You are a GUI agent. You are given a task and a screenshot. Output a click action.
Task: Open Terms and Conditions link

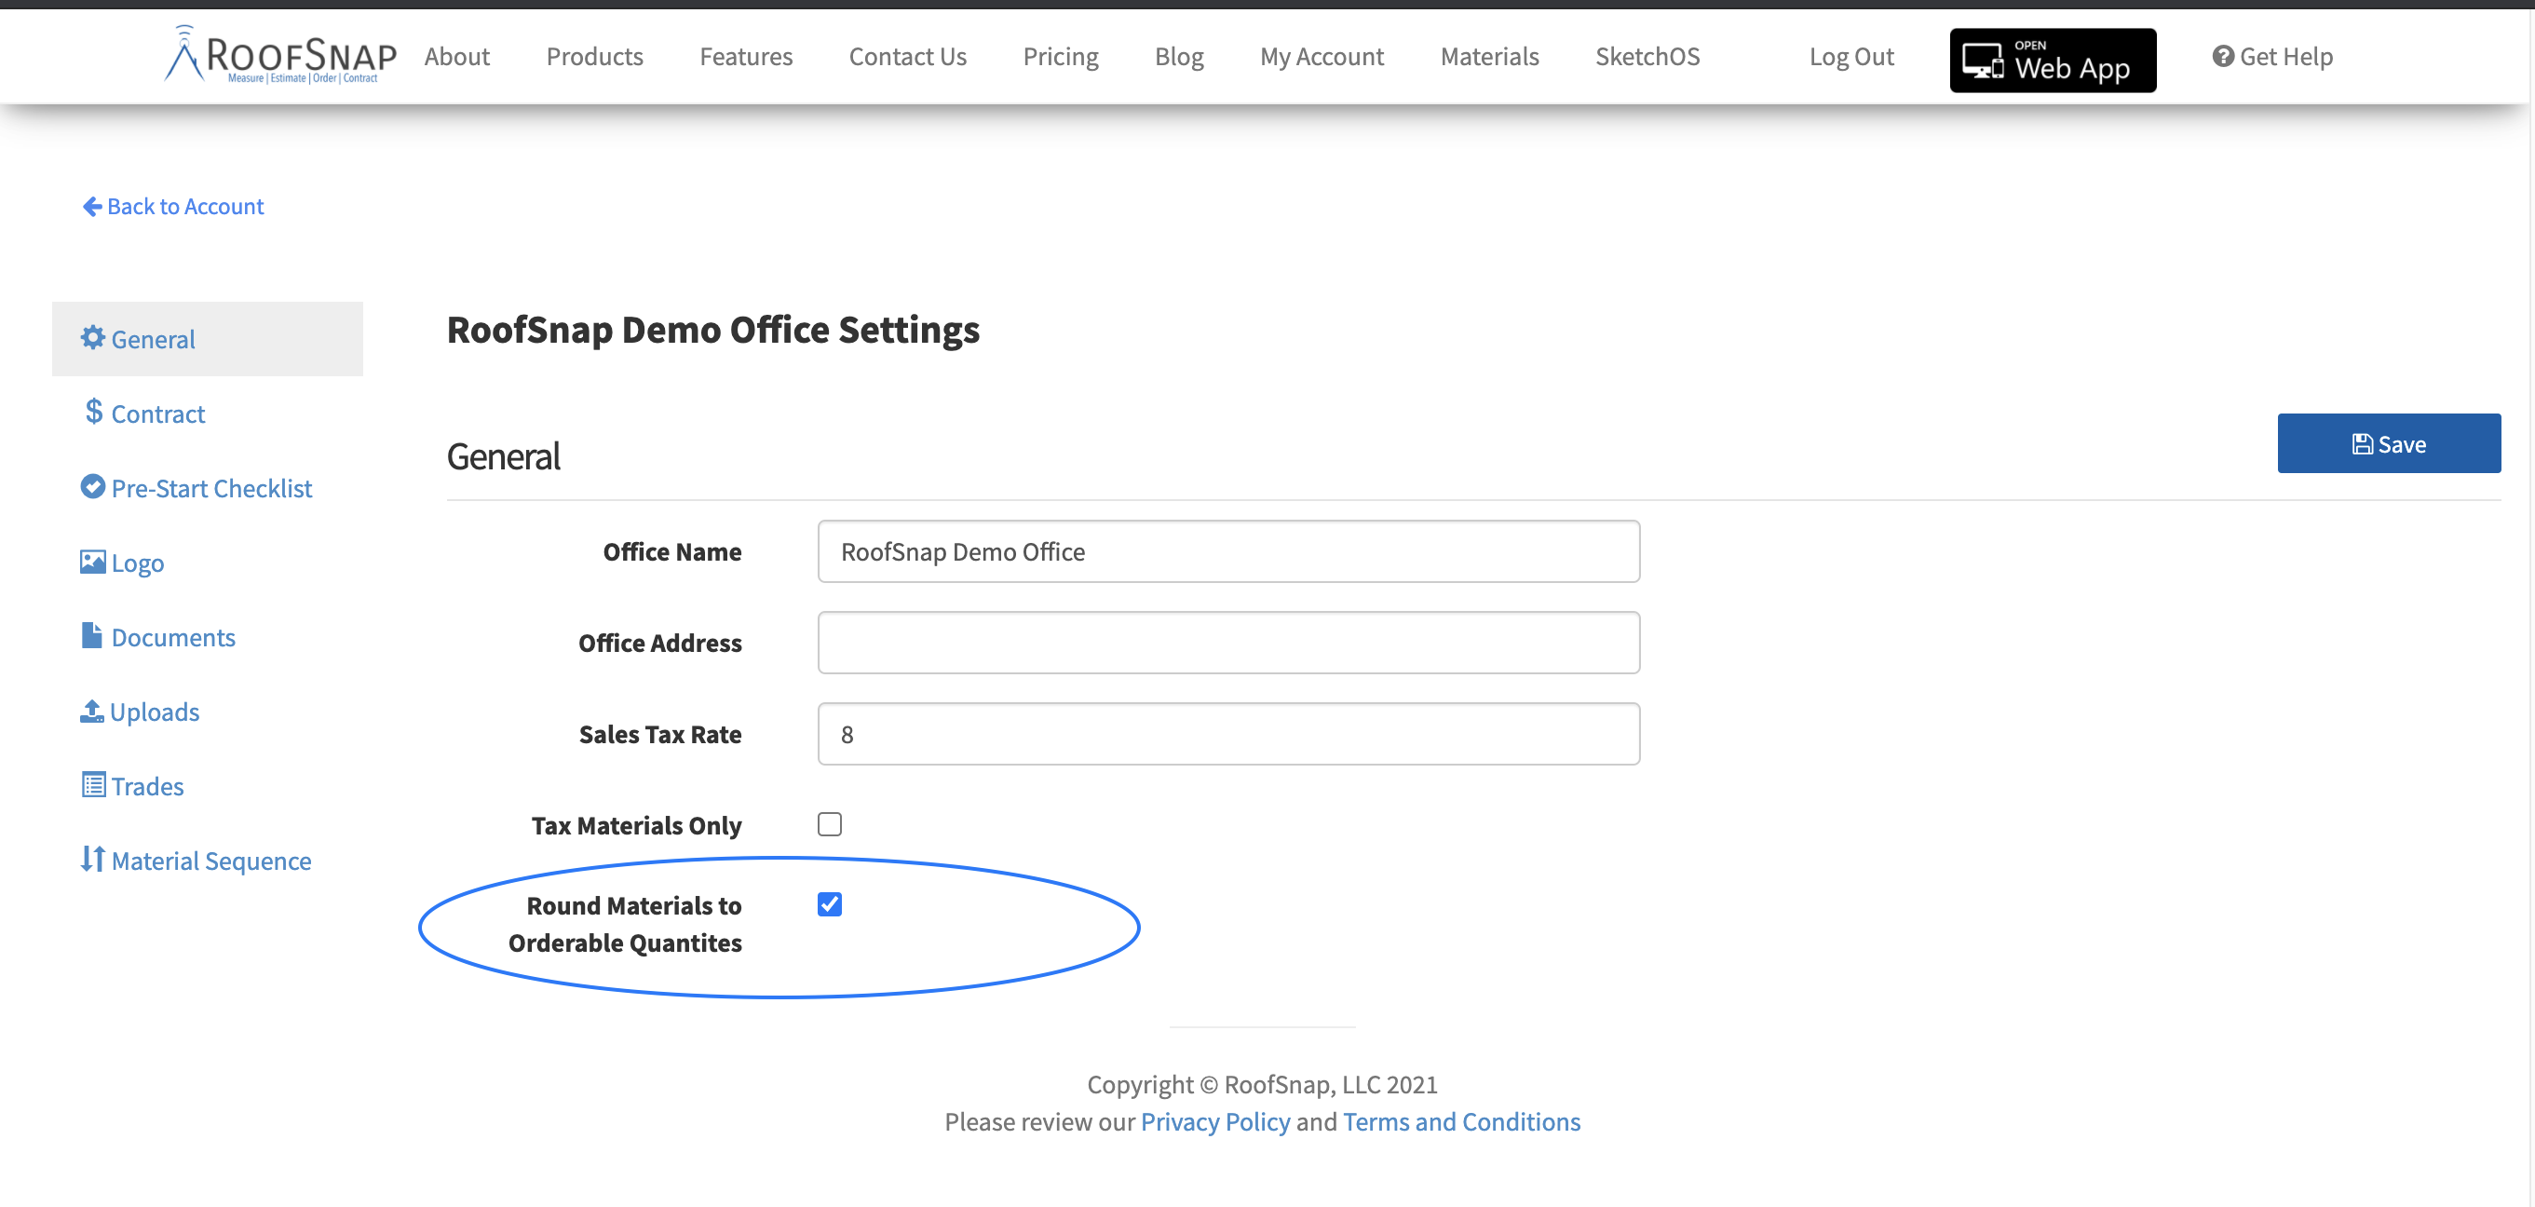[x=1461, y=1121]
